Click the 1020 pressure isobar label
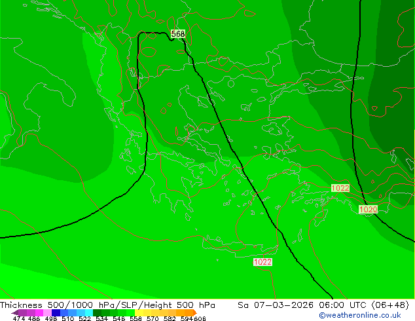This screenshot has width=415, height=321. [368, 209]
